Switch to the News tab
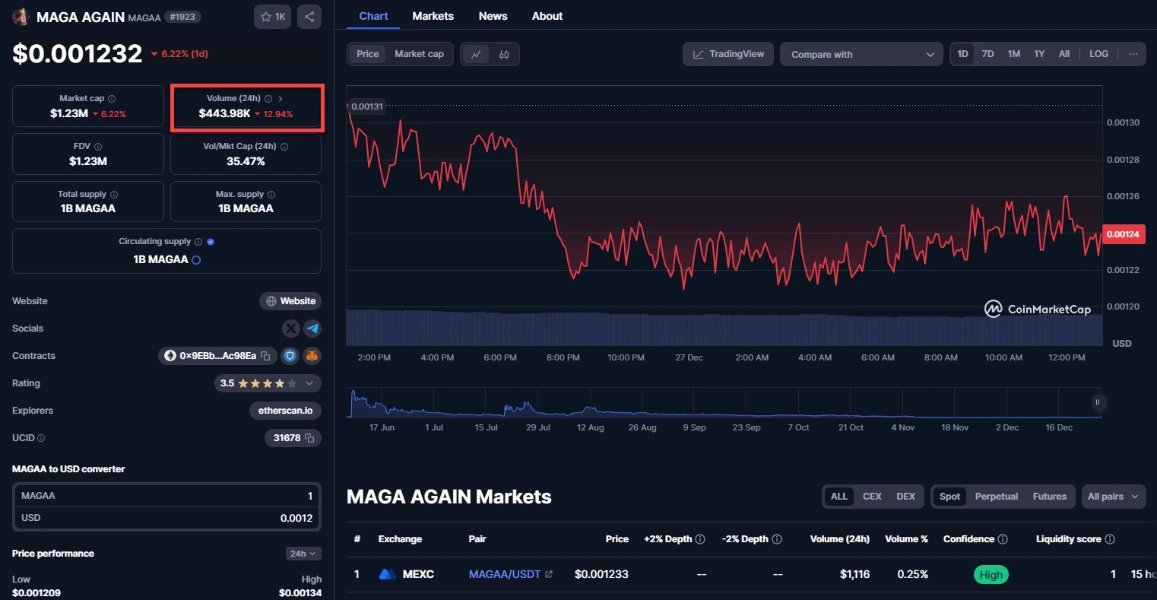The width and height of the screenshot is (1157, 600). tap(493, 16)
